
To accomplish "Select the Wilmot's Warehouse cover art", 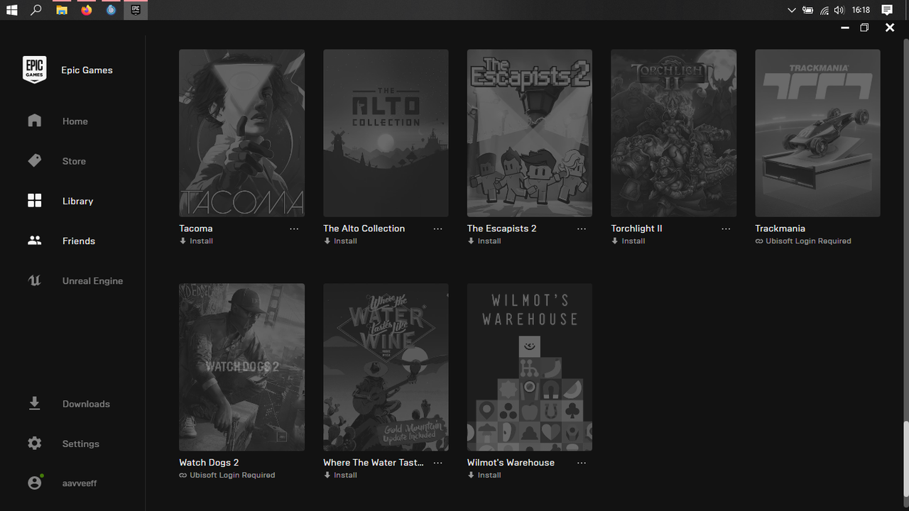I will pyautogui.click(x=529, y=367).
